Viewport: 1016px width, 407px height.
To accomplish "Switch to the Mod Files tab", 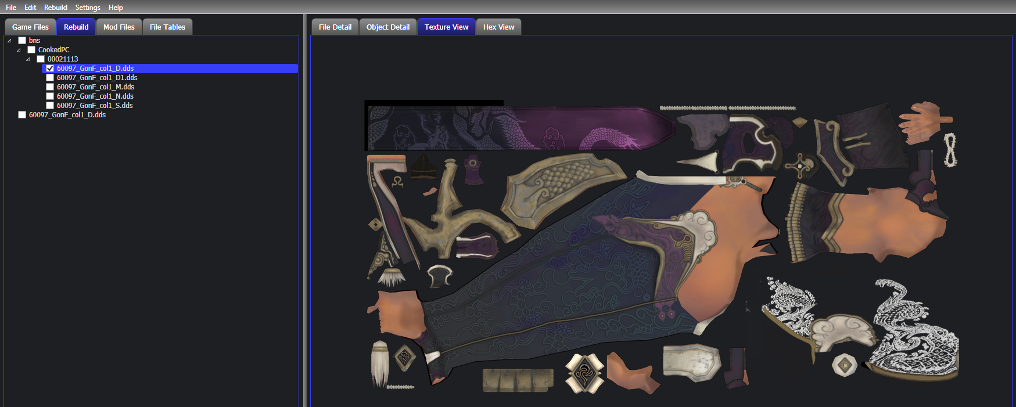I will 119,27.
